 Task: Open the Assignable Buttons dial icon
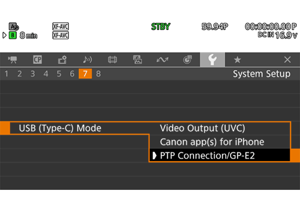(x=187, y=60)
